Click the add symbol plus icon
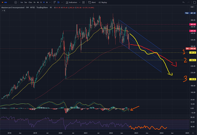The width and height of the screenshot is (197, 135). (16, 2)
